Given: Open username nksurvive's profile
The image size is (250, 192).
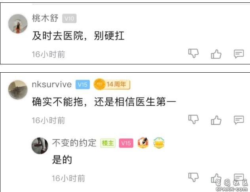Looking at the screenshot, I should click(52, 85).
